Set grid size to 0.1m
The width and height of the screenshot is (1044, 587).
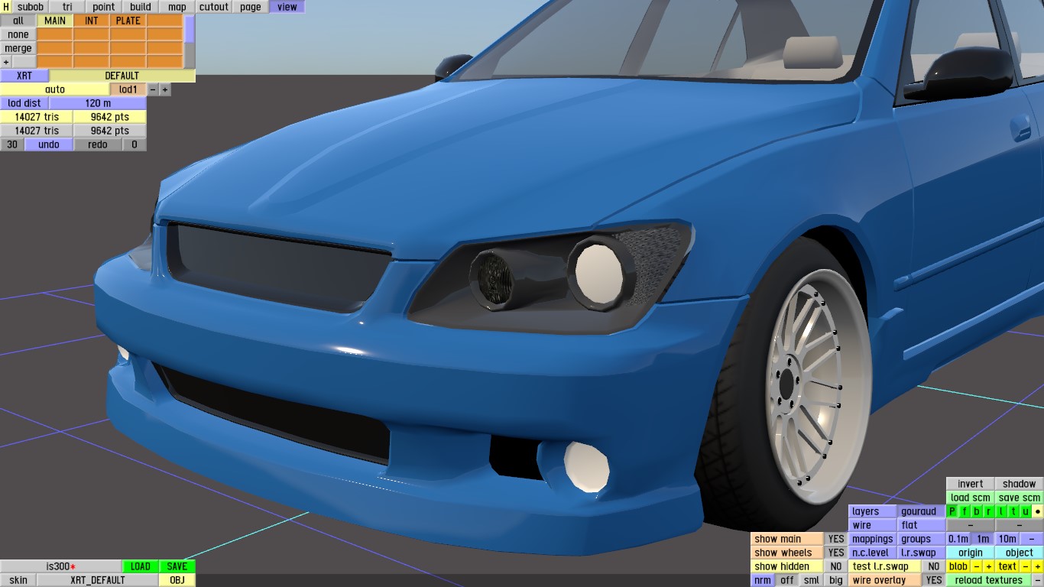coord(958,539)
